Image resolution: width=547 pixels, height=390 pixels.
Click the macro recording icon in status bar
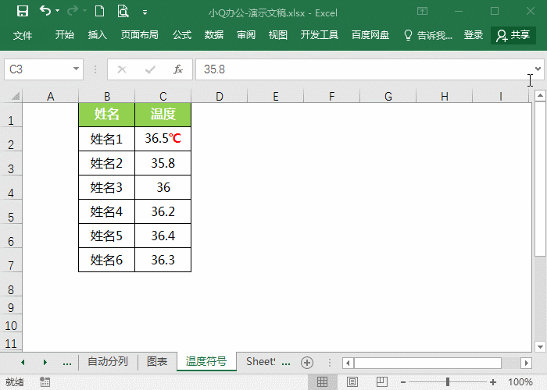(x=45, y=381)
